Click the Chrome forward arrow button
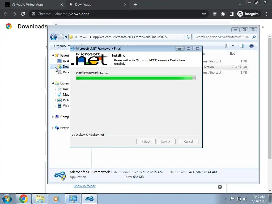 [14, 14]
